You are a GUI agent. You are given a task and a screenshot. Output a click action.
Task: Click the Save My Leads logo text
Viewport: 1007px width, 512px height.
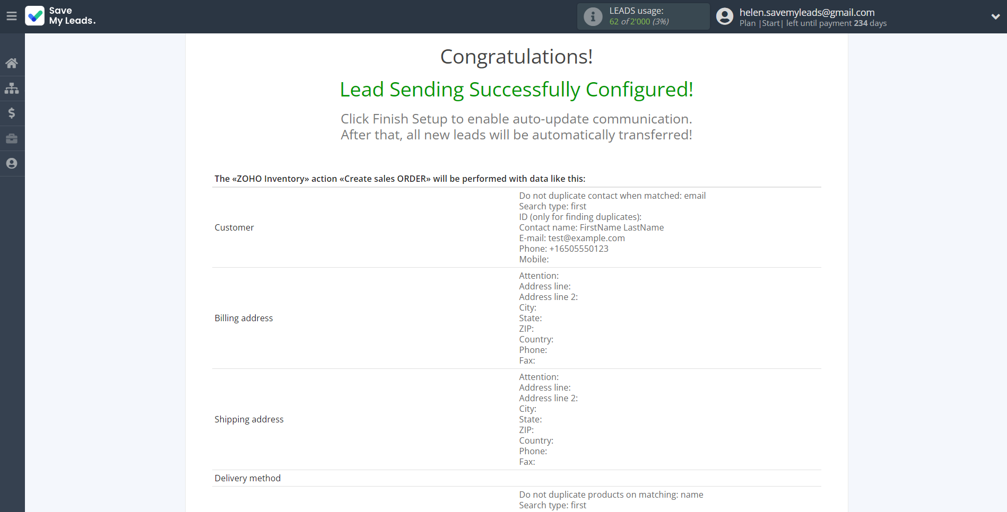pos(72,16)
